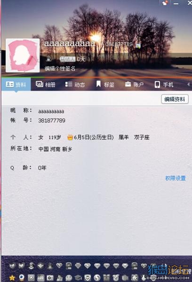
Task: Click the 达人 badge icon
Action: click(67, 59)
